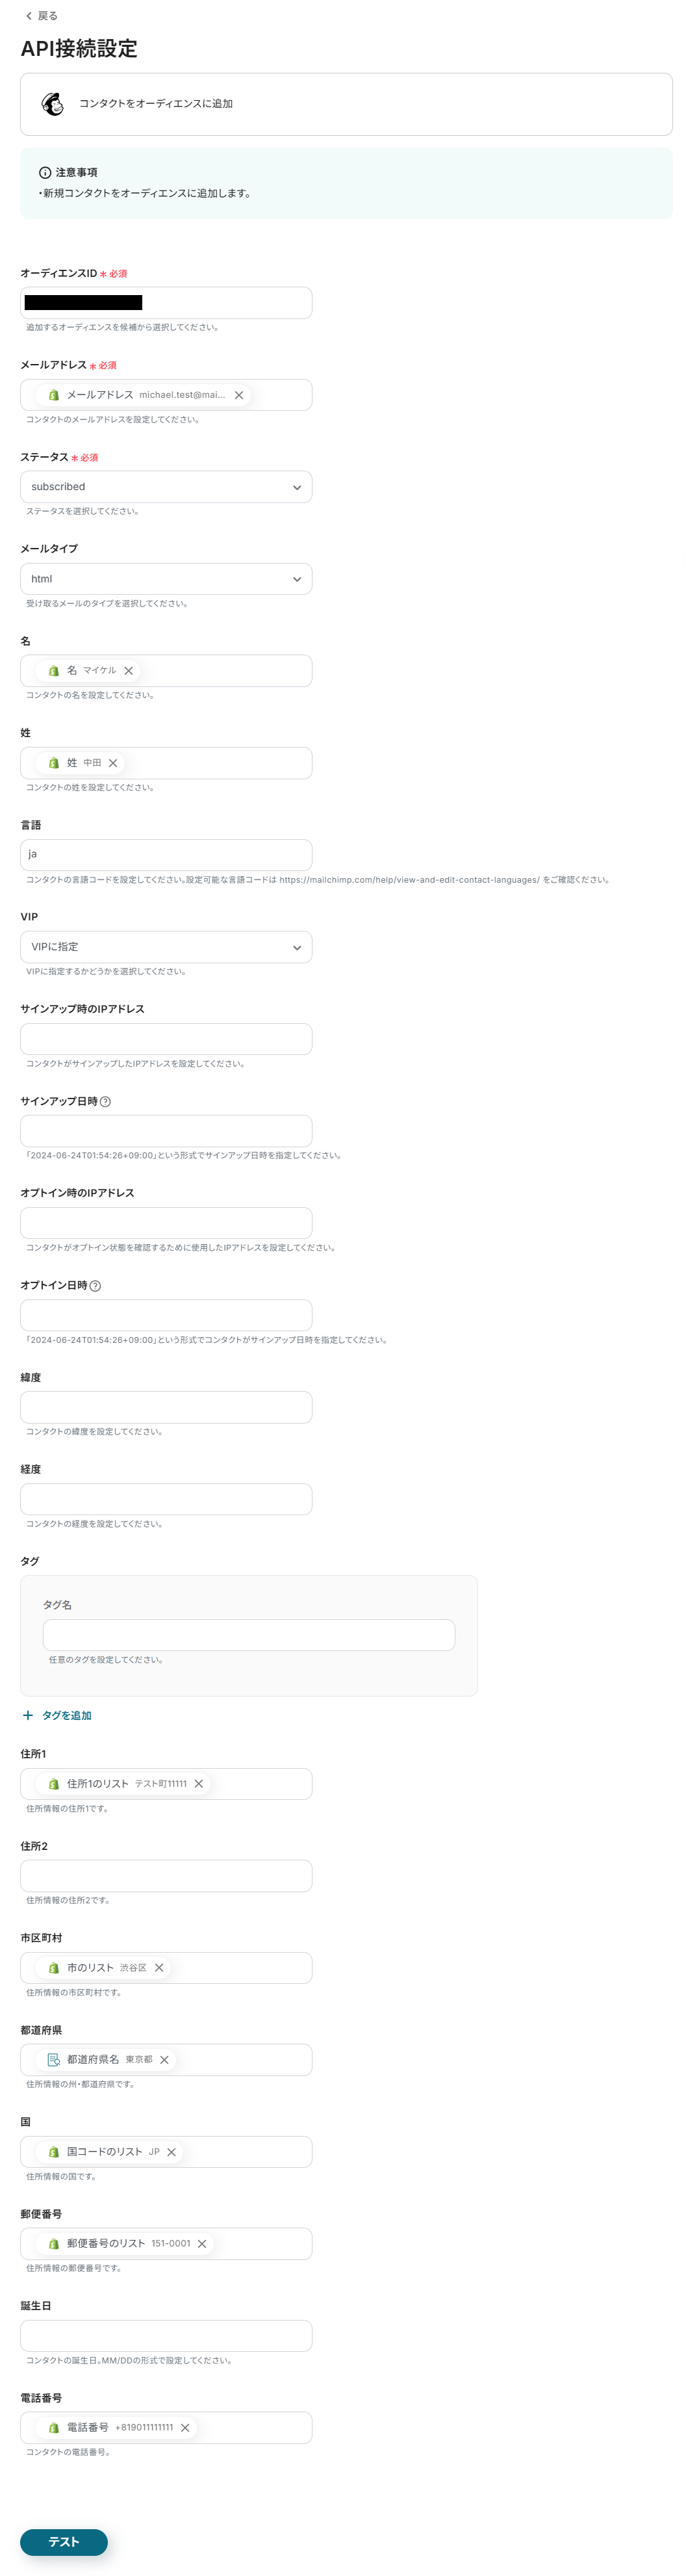686x2576 pixels.
Task: Remove the 住所1のリスト tag
Action: tap(199, 1784)
